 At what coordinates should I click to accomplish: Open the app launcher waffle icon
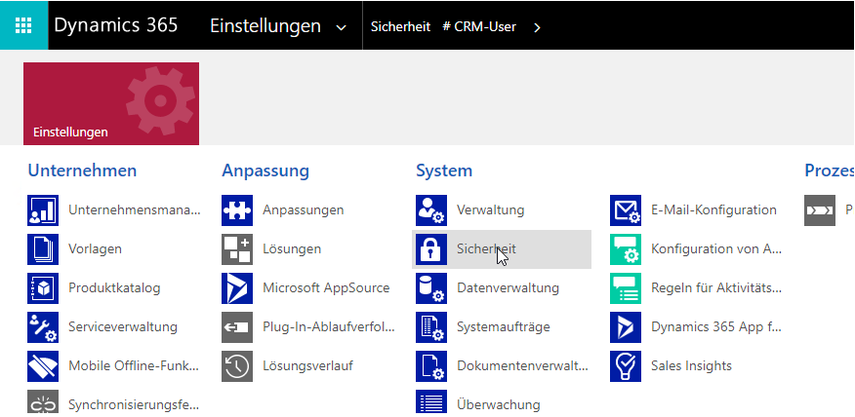click(x=23, y=25)
